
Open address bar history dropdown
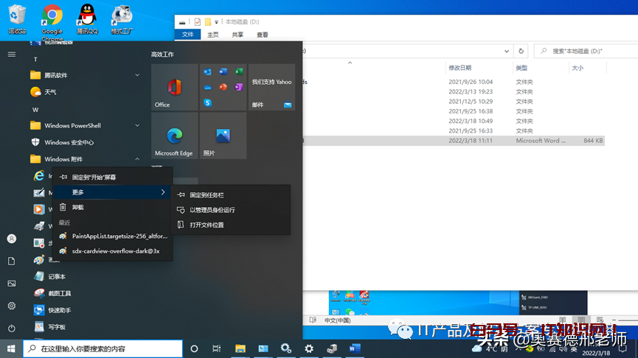506,51
